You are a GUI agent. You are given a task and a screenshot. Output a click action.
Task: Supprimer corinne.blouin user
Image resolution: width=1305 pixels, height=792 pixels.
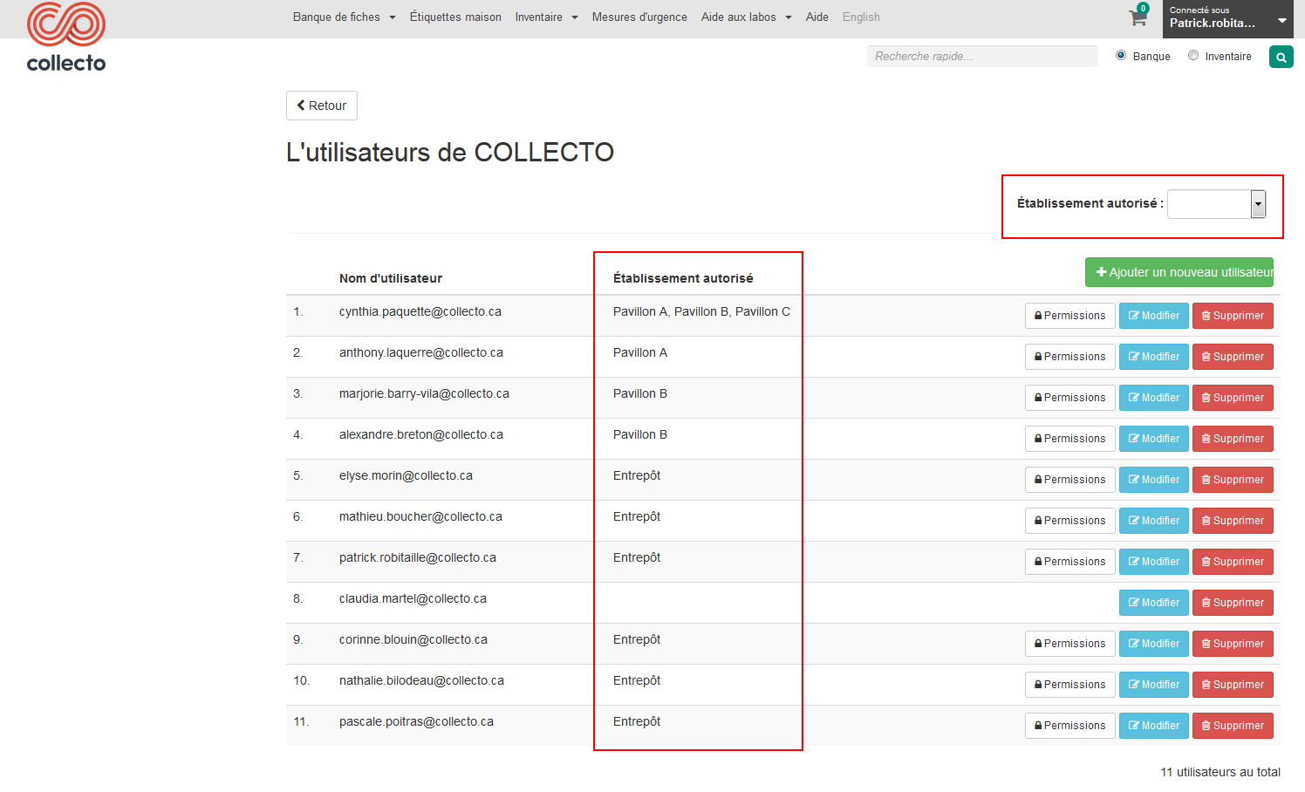pyautogui.click(x=1233, y=644)
